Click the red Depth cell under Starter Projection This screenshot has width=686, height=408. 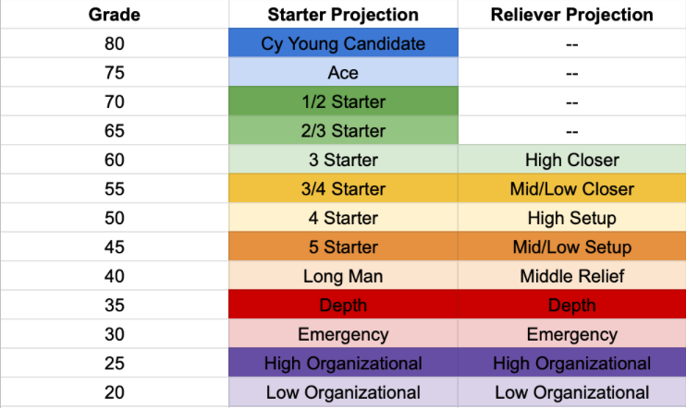343,306
